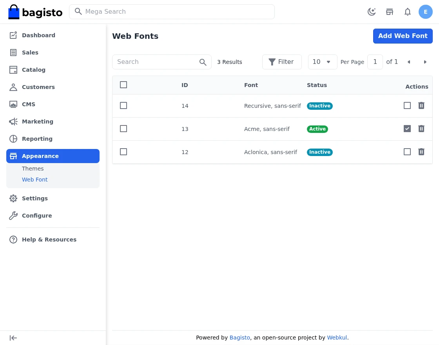
Task: Open Help & Resources link
Action: tap(53, 240)
